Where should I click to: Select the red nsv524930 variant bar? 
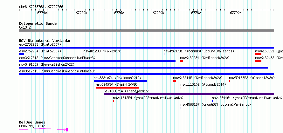click(x=117, y=88)
